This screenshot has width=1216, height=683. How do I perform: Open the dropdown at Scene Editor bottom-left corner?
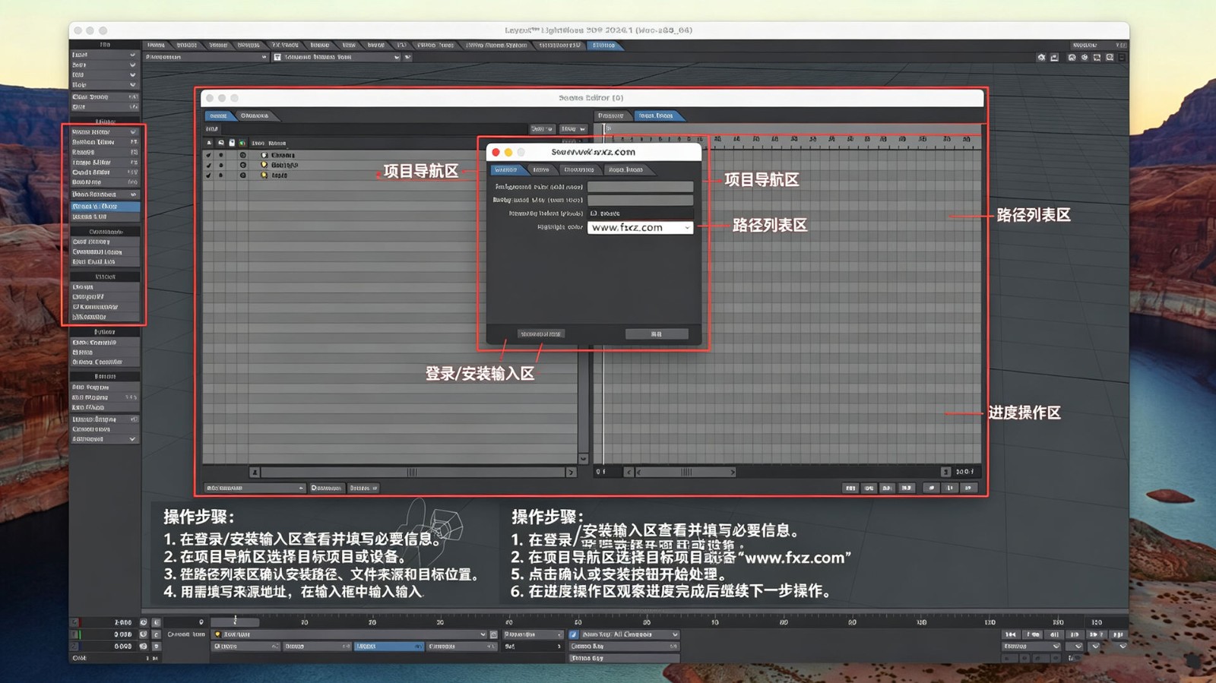(x=255, y=488)
